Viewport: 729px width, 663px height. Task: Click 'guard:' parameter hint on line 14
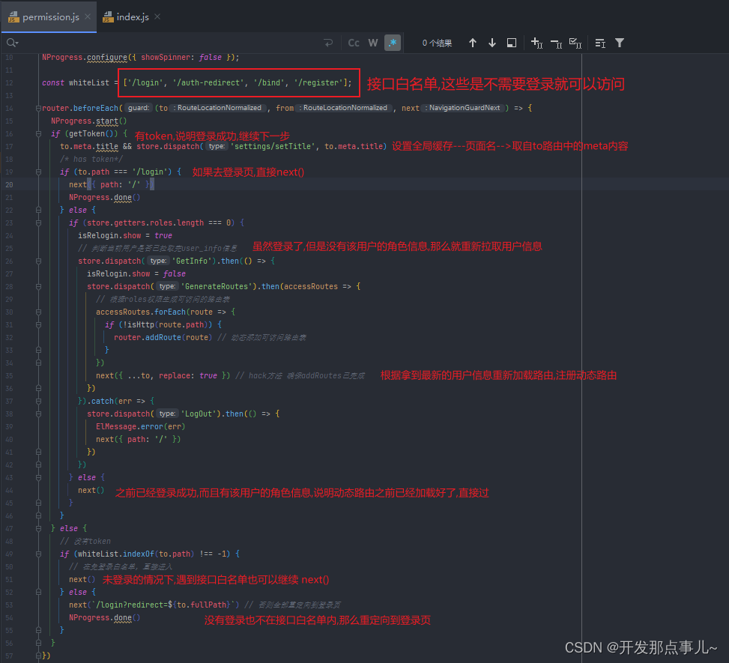click(139, 108)
